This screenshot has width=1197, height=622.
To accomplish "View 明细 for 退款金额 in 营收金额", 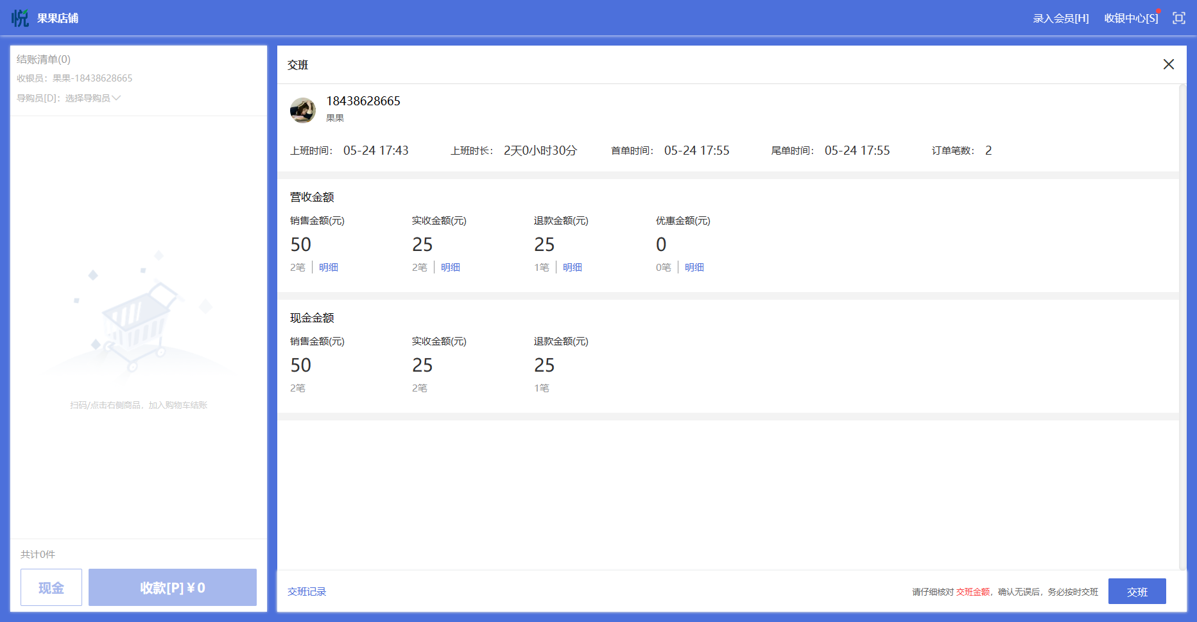I will [573, 267].
